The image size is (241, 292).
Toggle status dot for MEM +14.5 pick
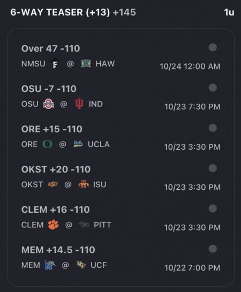(213, 249)
